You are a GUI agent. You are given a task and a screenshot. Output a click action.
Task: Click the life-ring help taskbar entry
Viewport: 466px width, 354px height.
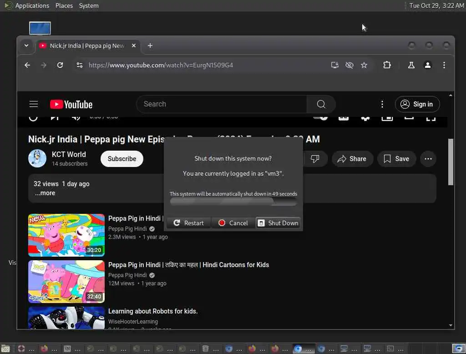click(25, 349)
